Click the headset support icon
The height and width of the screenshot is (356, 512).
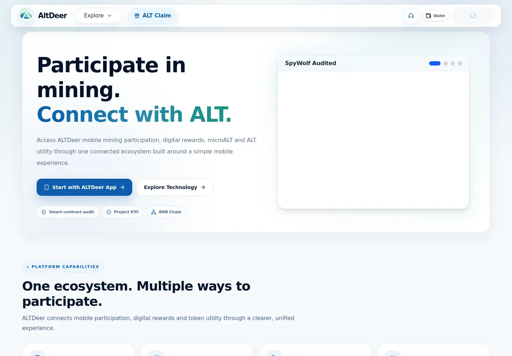pos(411,16)
